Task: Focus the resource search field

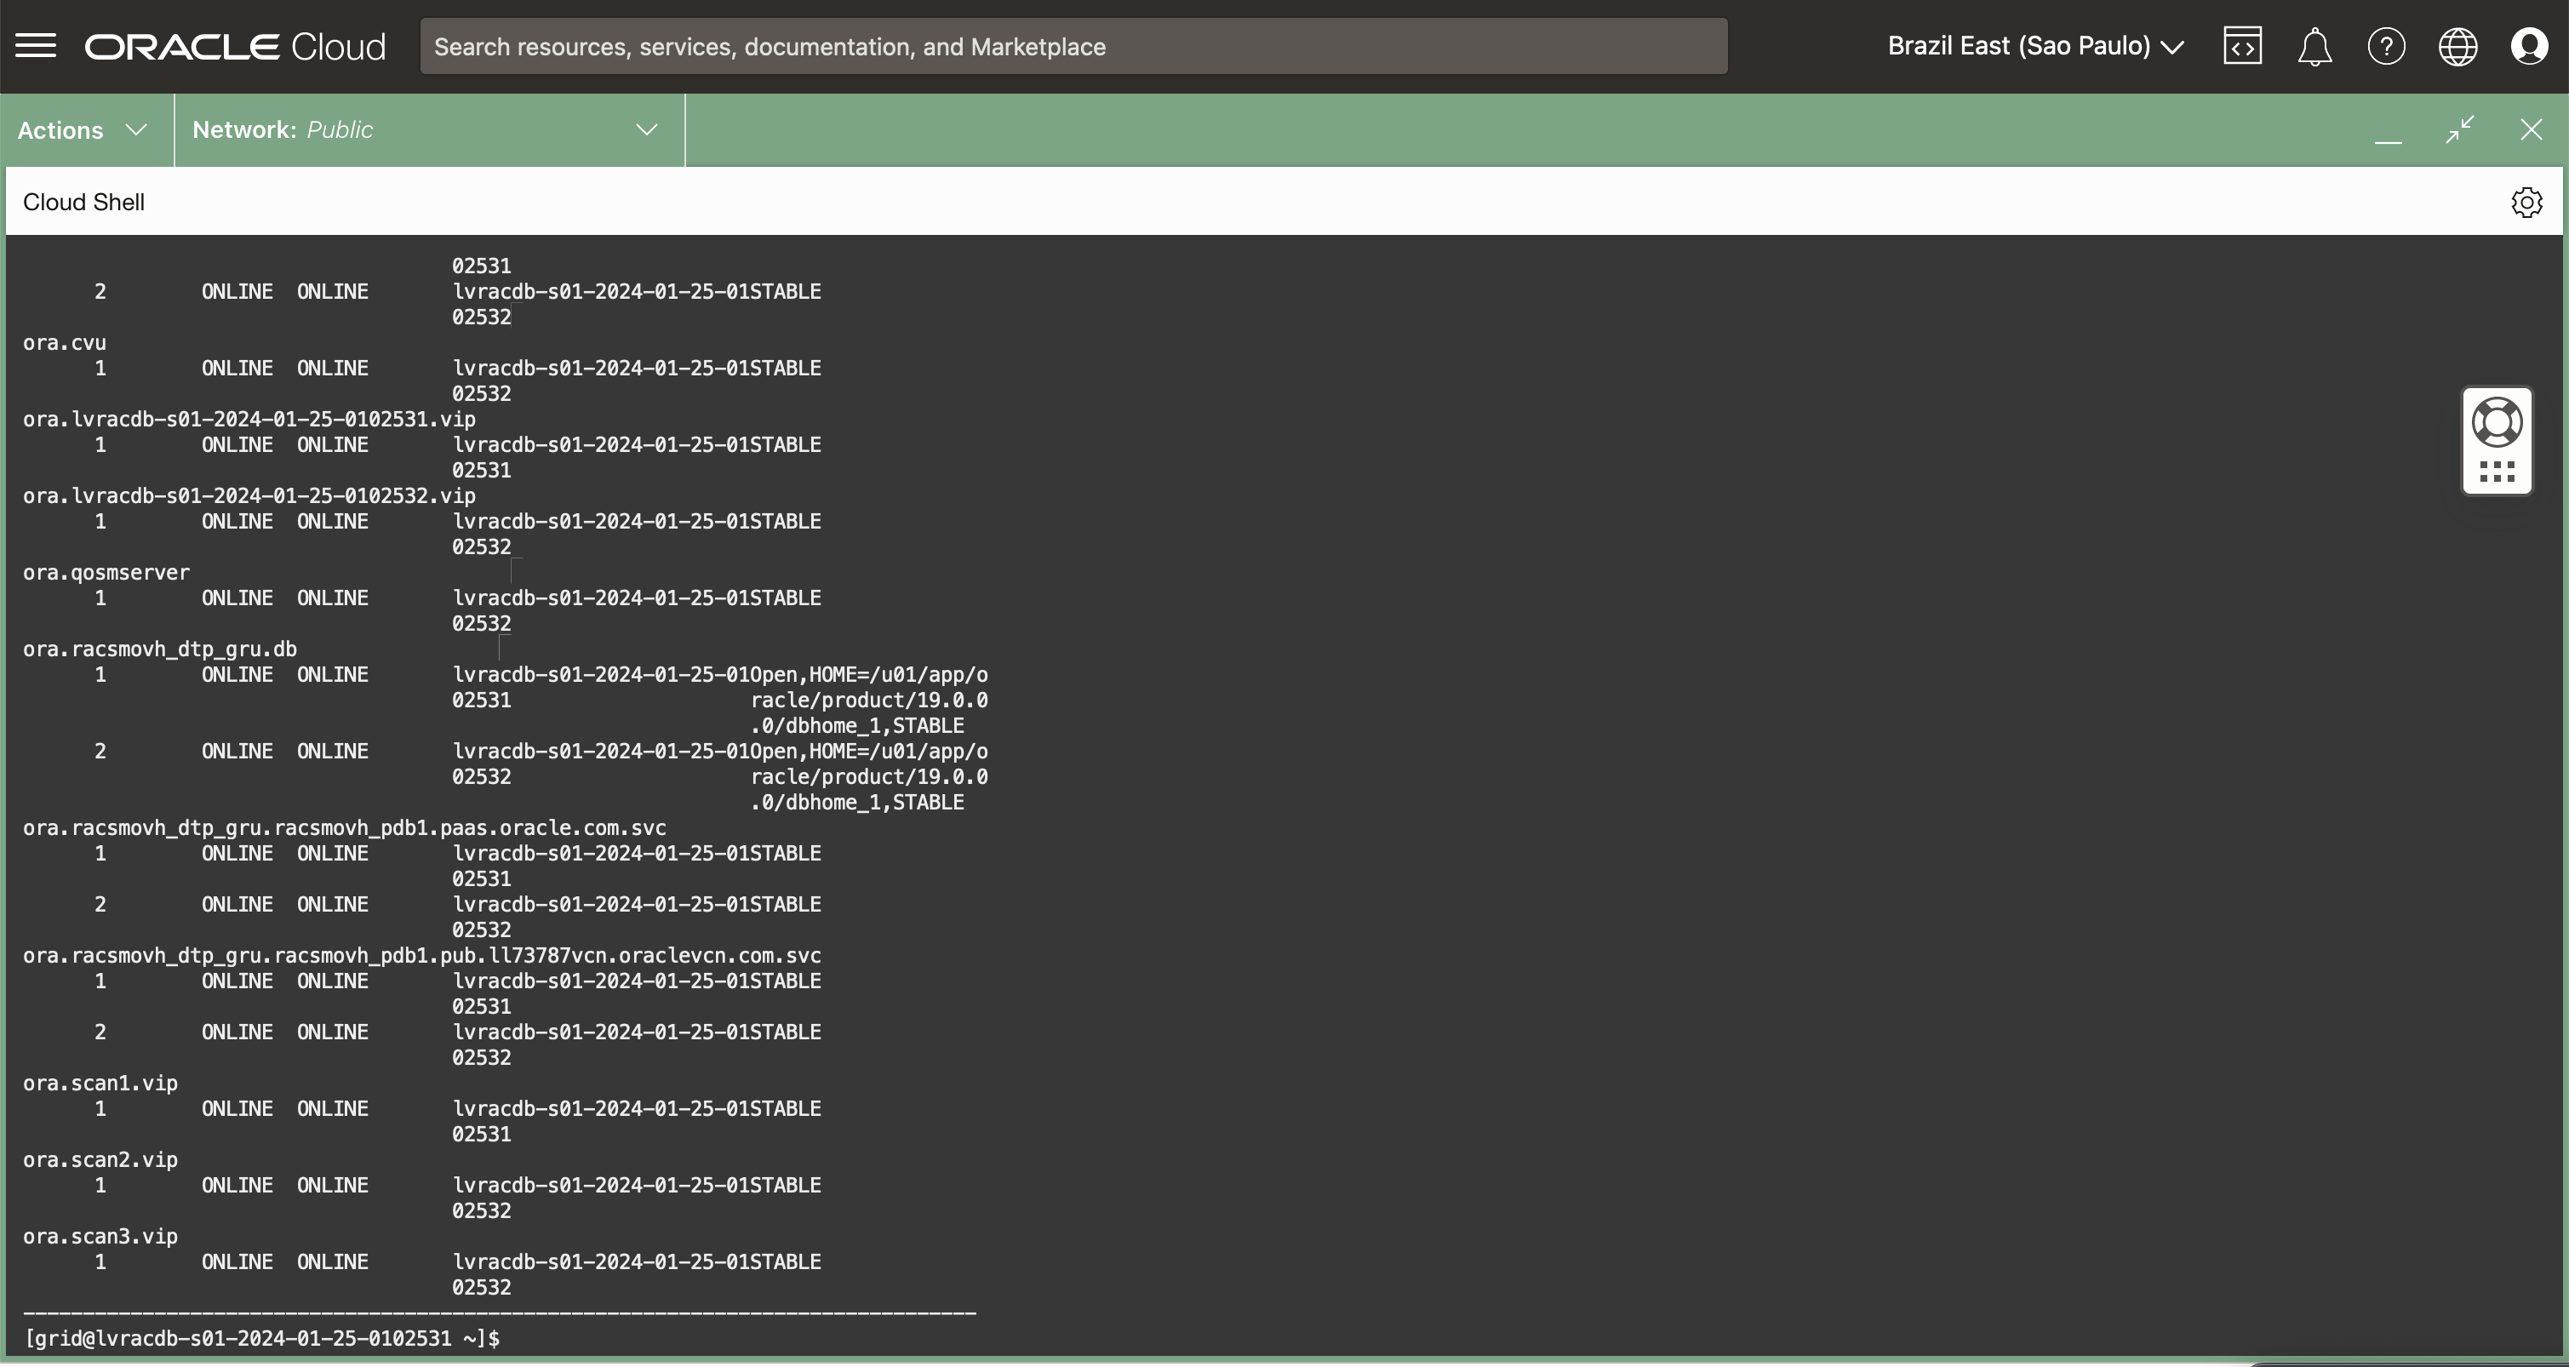Action: click(1073, 47)
